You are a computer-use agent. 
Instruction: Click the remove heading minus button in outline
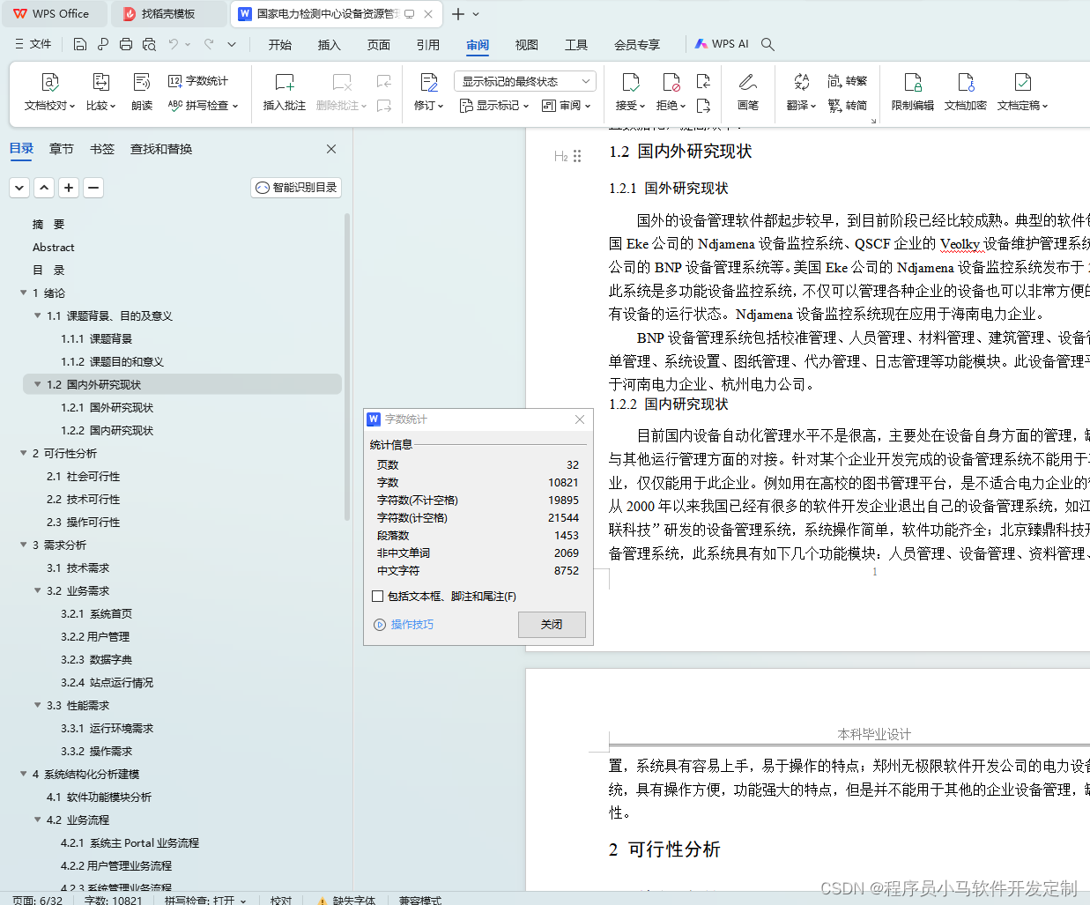[93, 188]
